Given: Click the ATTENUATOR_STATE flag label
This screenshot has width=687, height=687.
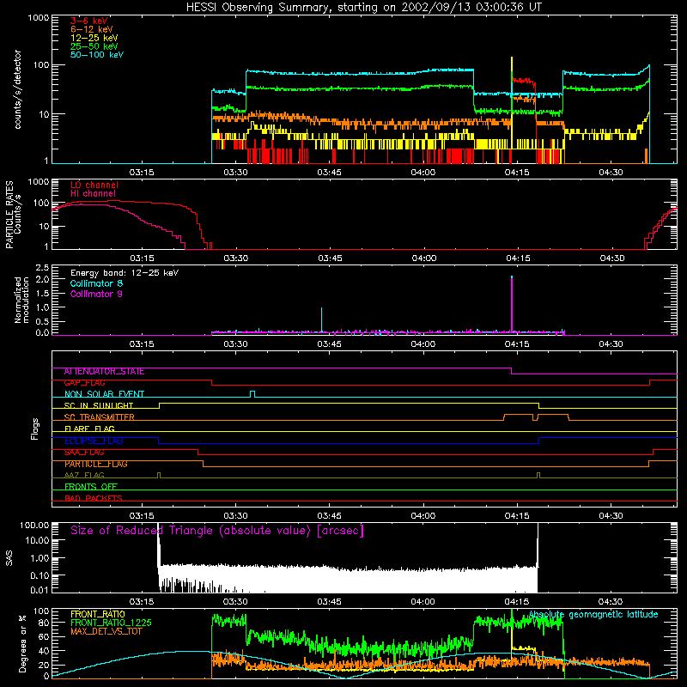Looking at the screenshot, I should point(104,371).
